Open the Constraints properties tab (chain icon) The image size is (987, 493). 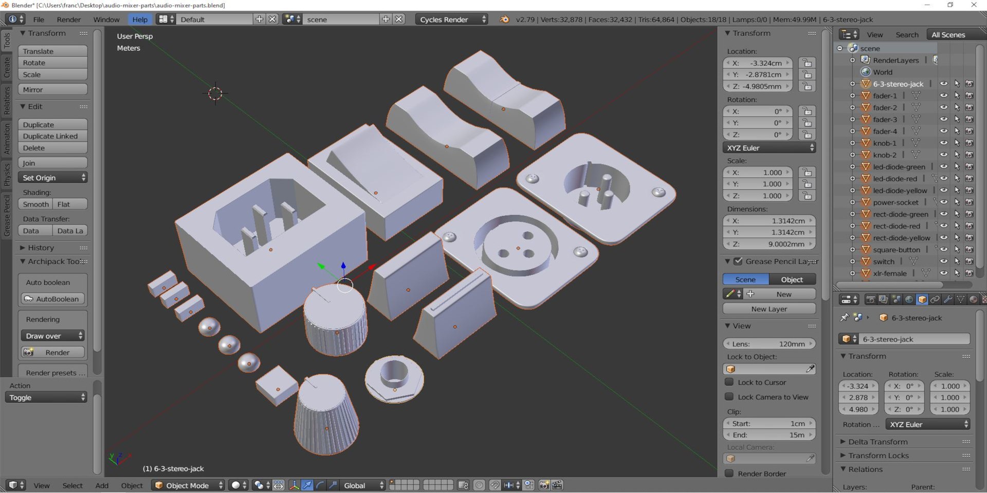(935, 299)
